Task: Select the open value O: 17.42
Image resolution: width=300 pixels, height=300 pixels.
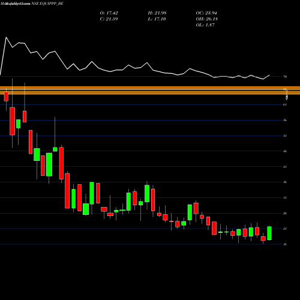Action: click(x=109, y=13)
